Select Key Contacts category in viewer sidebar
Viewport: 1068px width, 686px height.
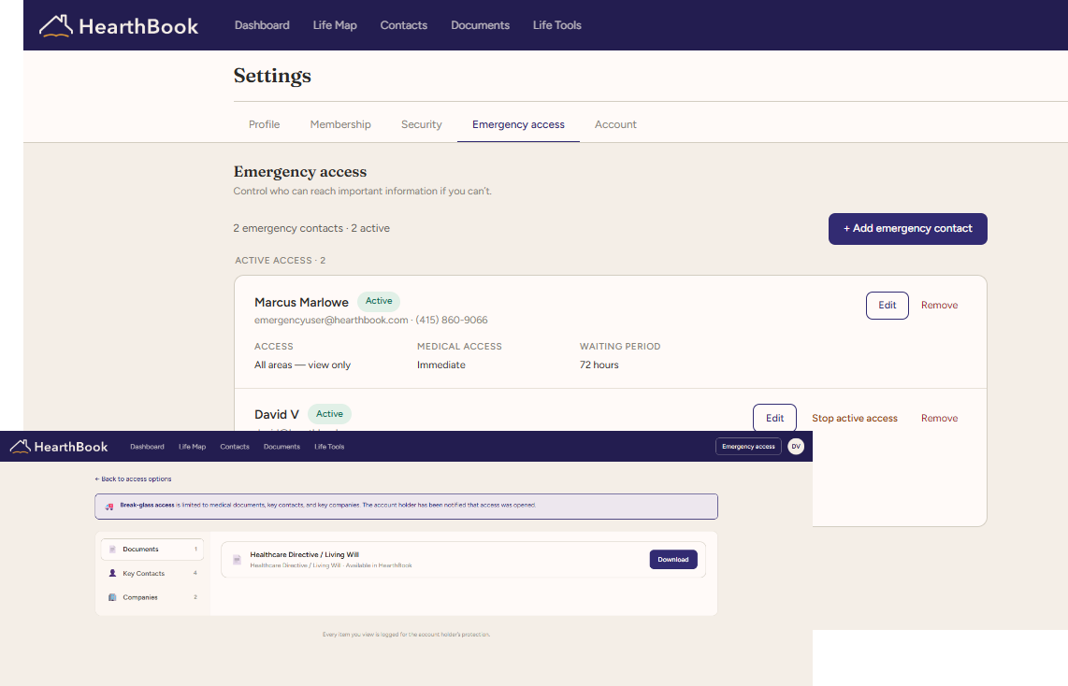click(152, 573)
